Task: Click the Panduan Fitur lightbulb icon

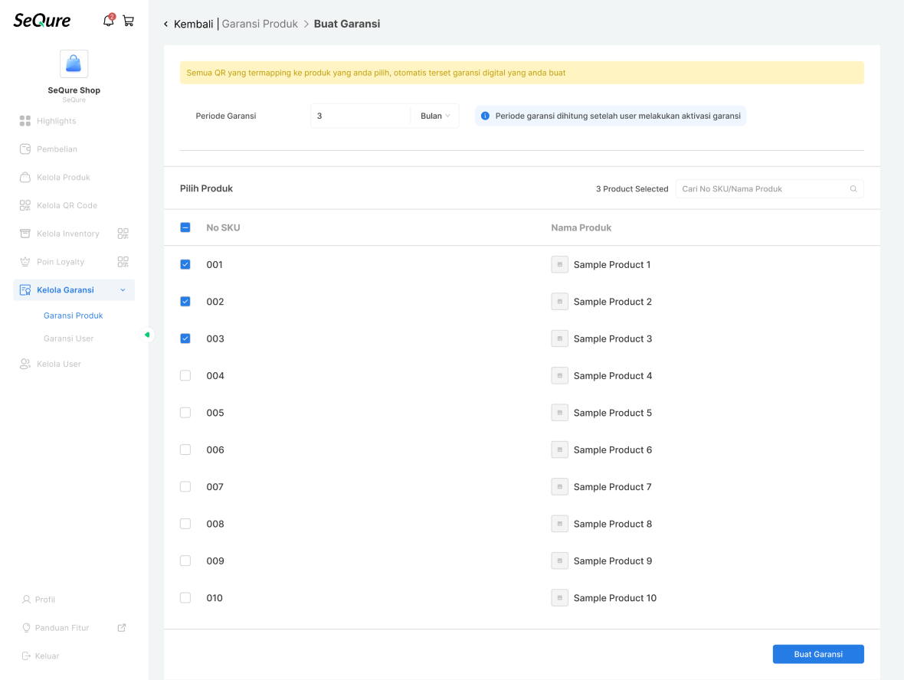Action: [26, 628]
